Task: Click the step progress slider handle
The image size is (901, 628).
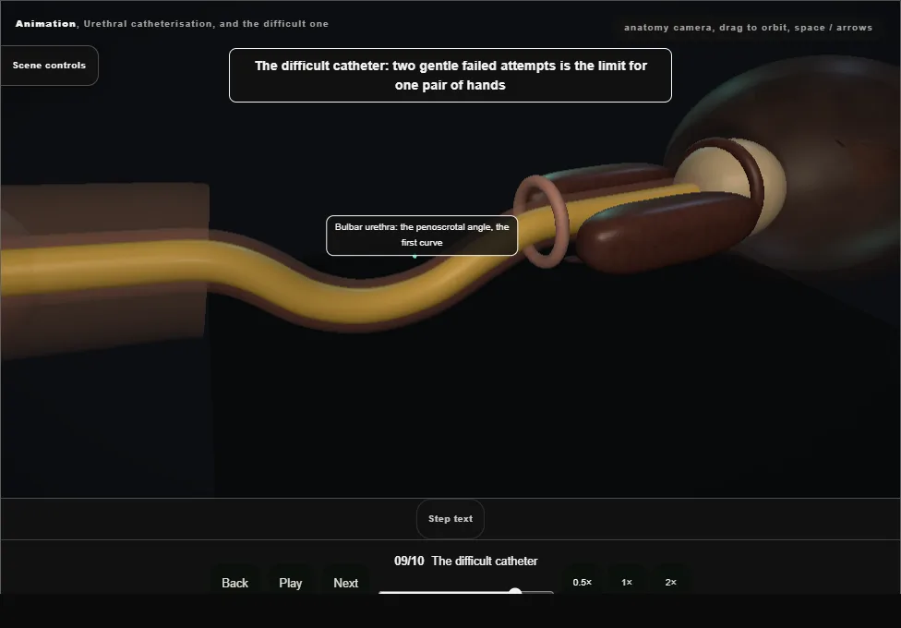Action: click(515, 592)
